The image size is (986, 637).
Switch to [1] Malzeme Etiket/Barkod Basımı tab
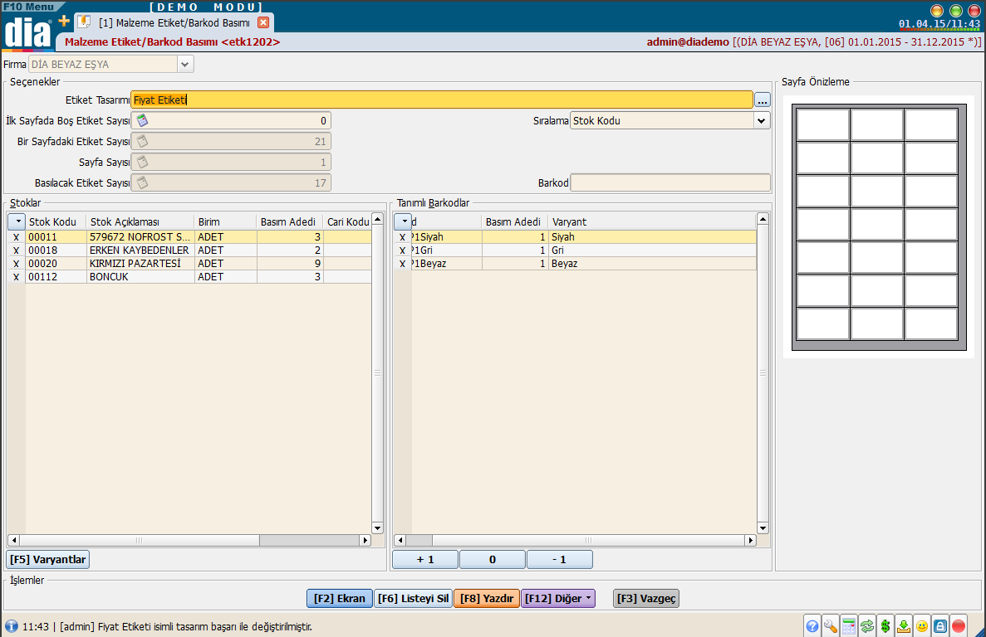pos(174,22)
